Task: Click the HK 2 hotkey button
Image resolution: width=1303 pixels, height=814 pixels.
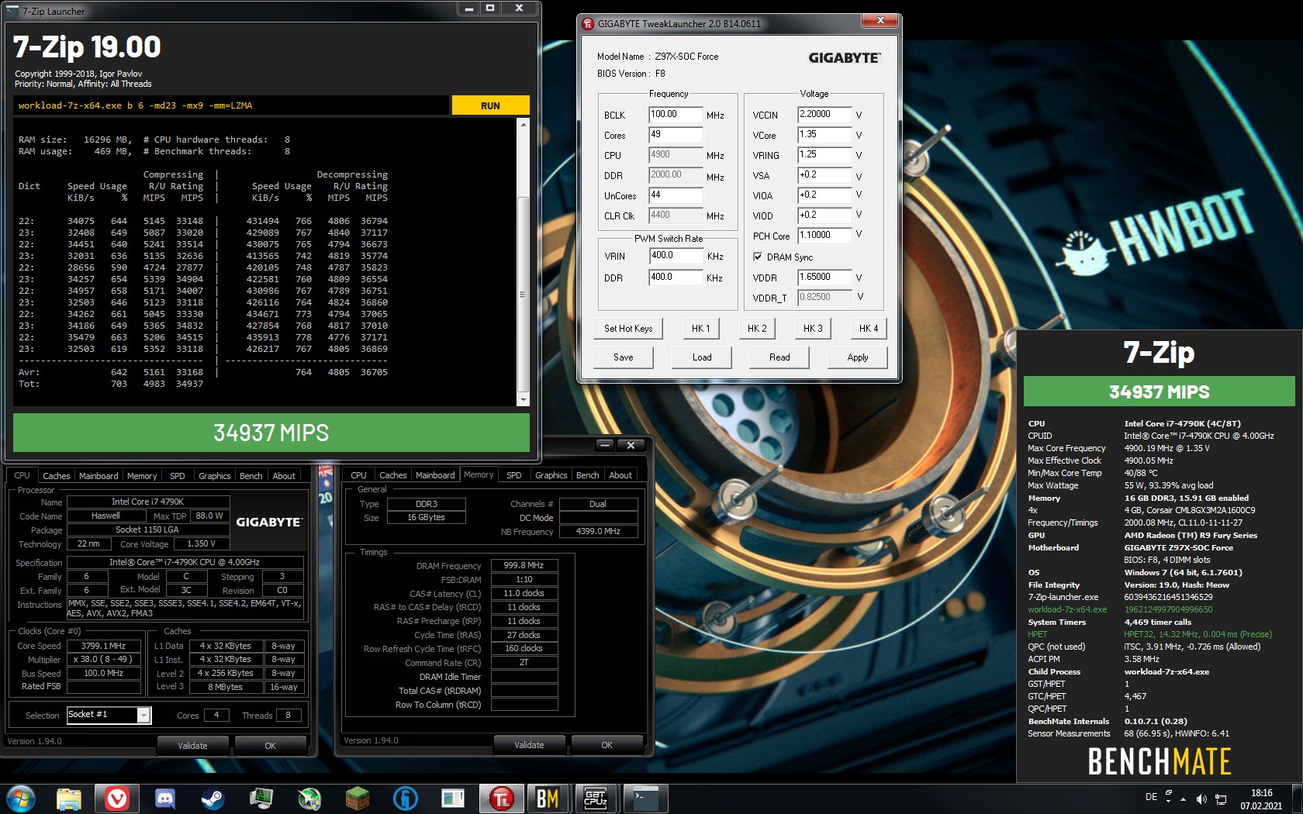Action: click(x=757, y=329)
